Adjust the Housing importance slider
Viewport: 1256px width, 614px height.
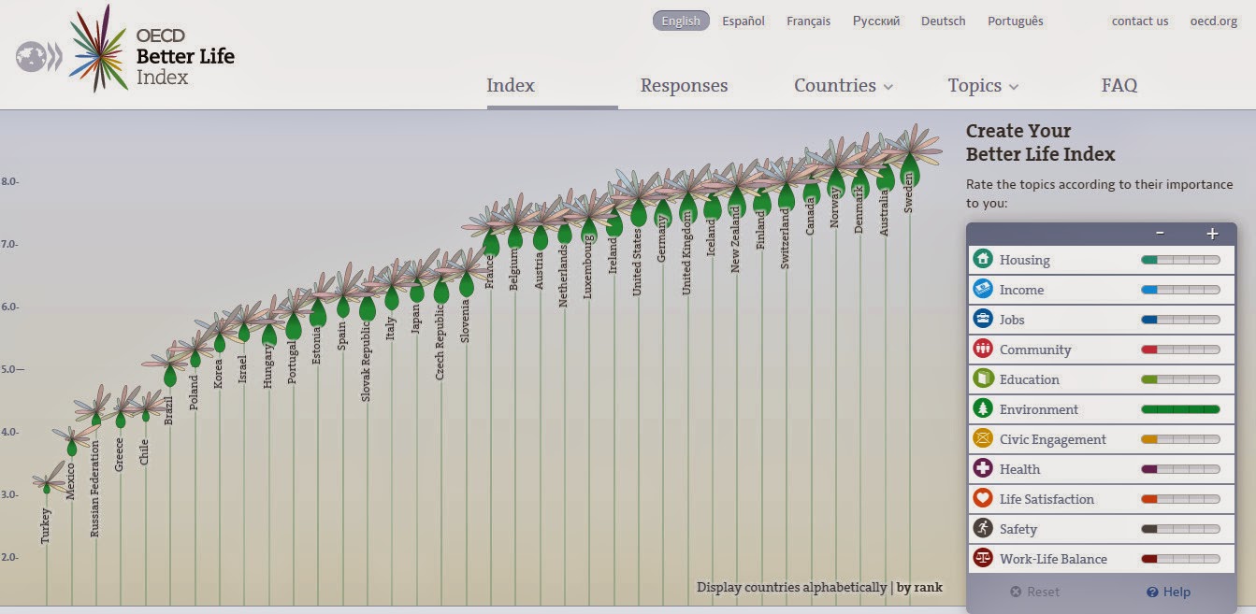coord(1180,260)
